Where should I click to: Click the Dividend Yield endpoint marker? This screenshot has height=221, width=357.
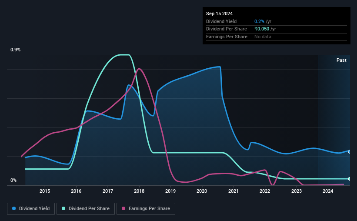[350, 152]
